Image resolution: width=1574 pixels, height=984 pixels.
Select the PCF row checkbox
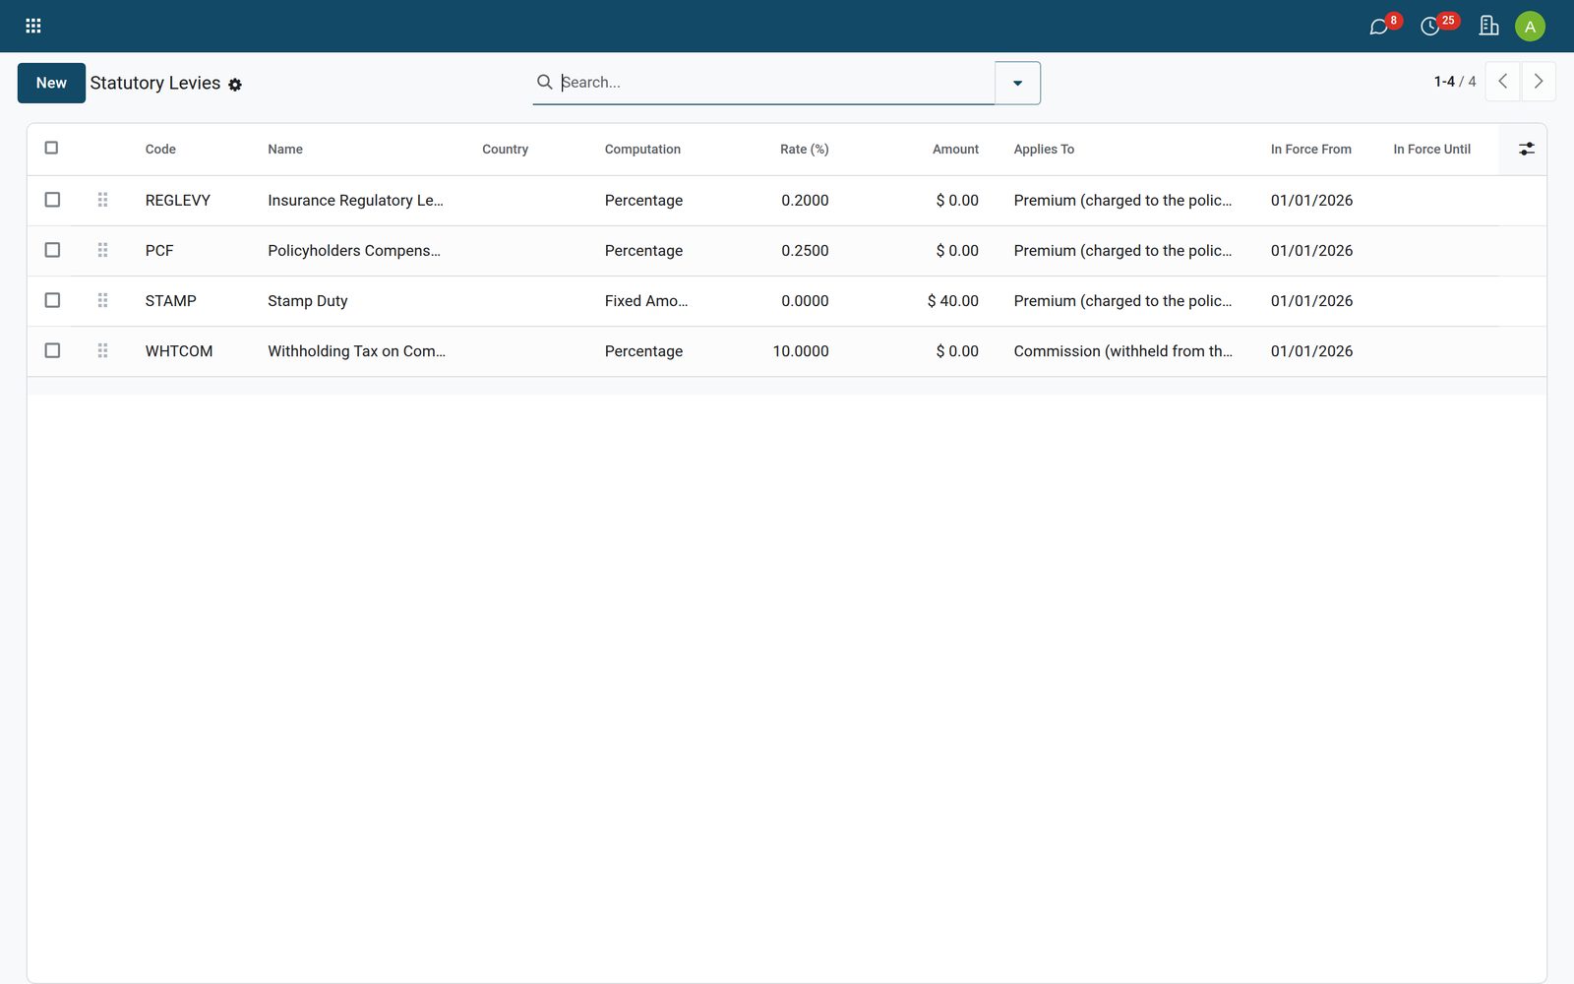pyautogui.click(x=52, y=250)
